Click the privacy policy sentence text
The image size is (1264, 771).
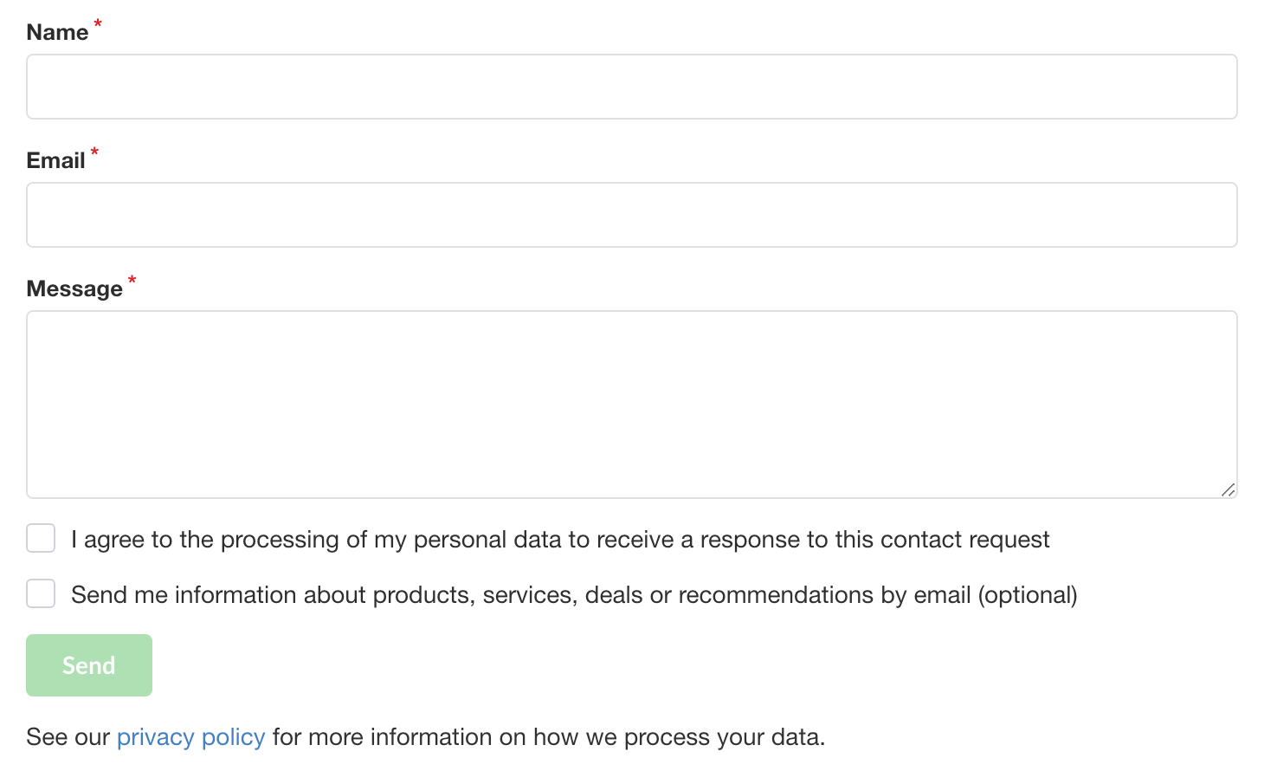pos(424,736)
